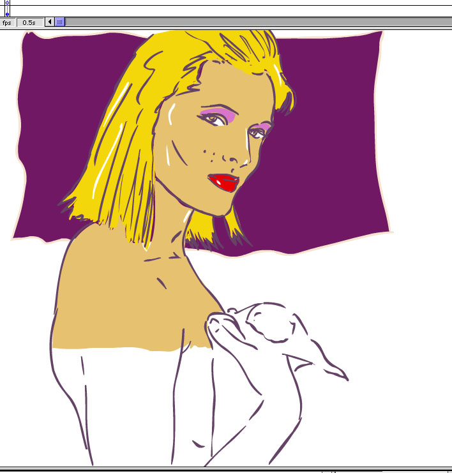Click the hollow keyframe in the upper timeline row
Image resolution: width=452 pixels, height=473 pixels.
point(7,3)
